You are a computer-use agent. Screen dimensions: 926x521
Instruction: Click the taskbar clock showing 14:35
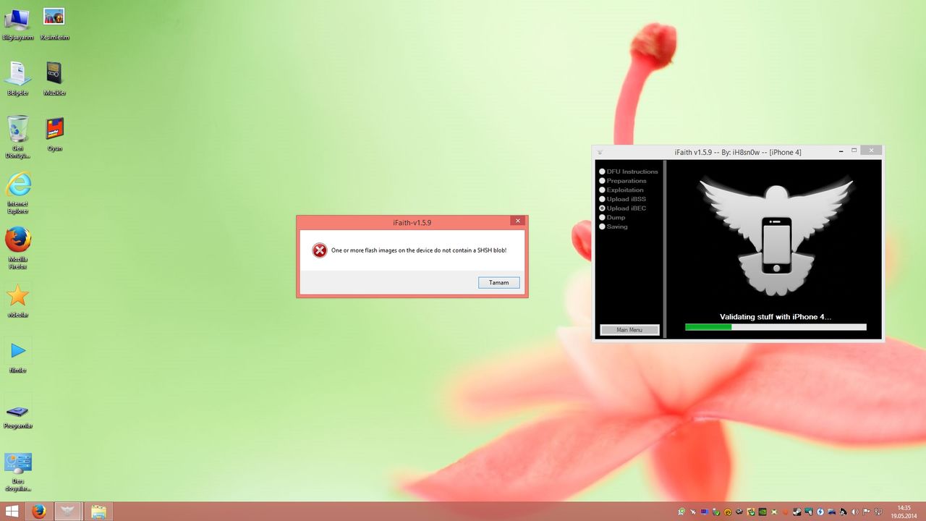point(904,512)
